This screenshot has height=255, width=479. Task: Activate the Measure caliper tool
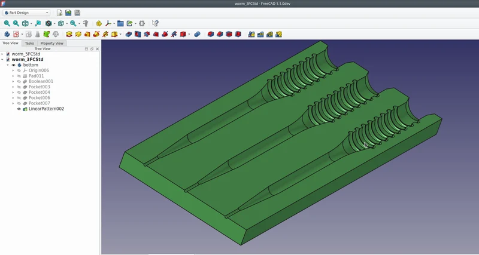pos(86,23)
